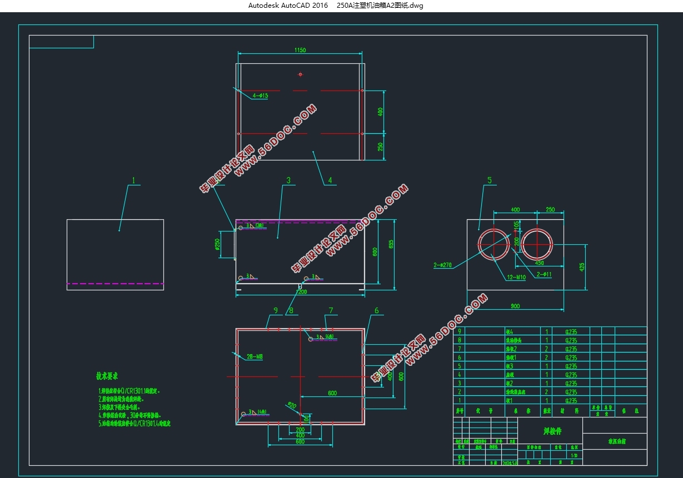Click part balloon number 7
This screenshot has height=478, width=683.
[331, 310]
